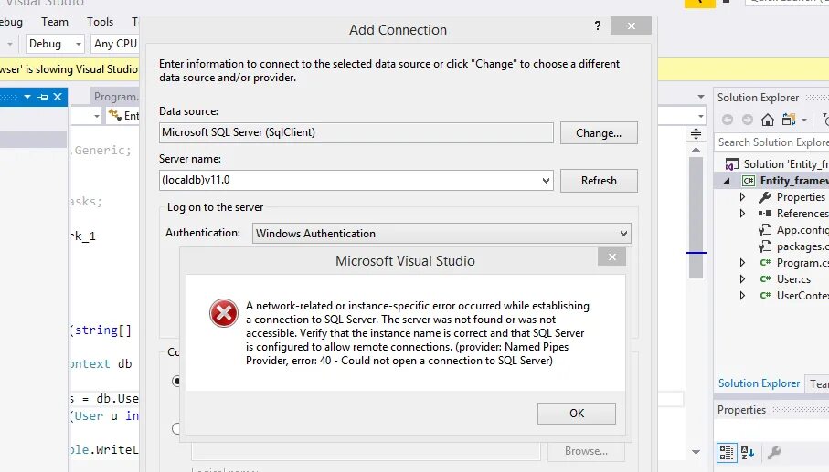The image size is (829, 472).
Task: Switch to the Program.cs editor tab
Action: pyautogui.click(x=115, y=97)
